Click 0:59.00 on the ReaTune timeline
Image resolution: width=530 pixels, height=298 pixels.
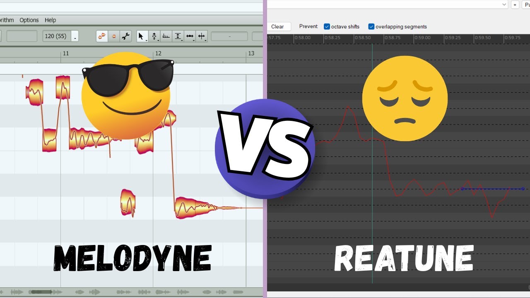423,38
